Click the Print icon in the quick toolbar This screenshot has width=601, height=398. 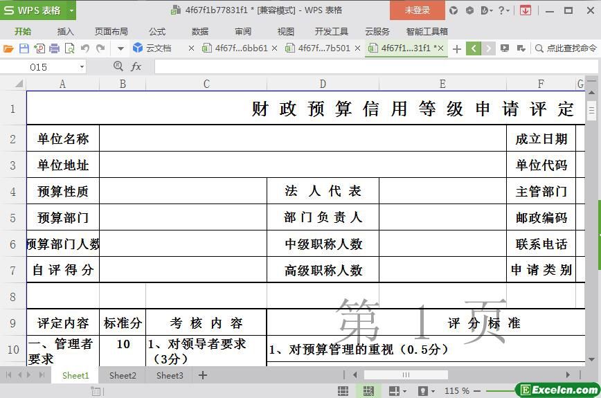(x=54, y=48)
